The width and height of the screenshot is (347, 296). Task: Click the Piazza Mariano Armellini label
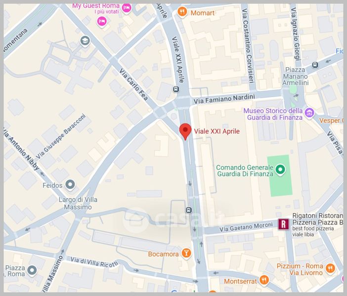click(x=296, y=76)
